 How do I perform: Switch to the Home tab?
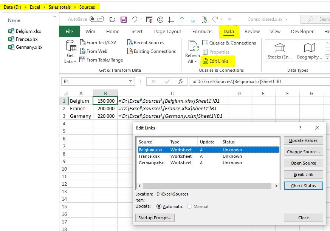pos(113,32)
